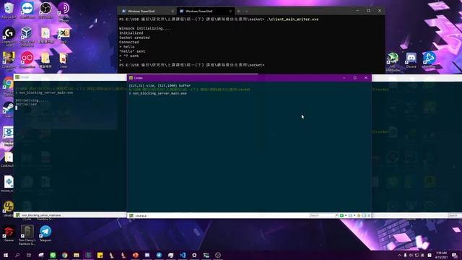Launch Garena from the desktop
Screen dimensions: 462x260
pos(9,233)
